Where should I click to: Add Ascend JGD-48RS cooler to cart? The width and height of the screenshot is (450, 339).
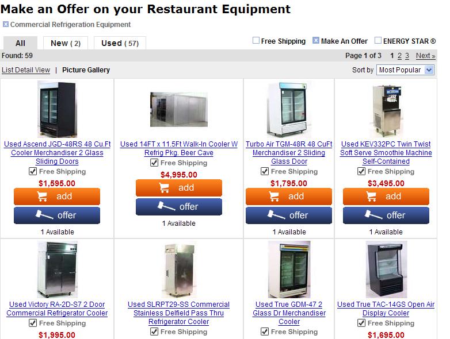pos(57,197)
